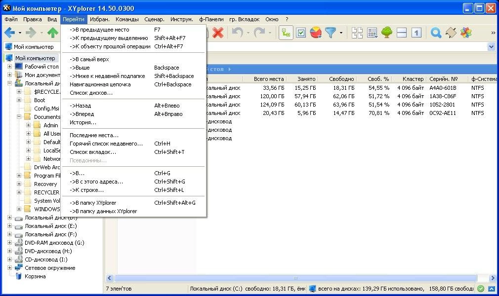
Task: Click the 'Серийн. №' column header
Action: [x=447, y=79]
